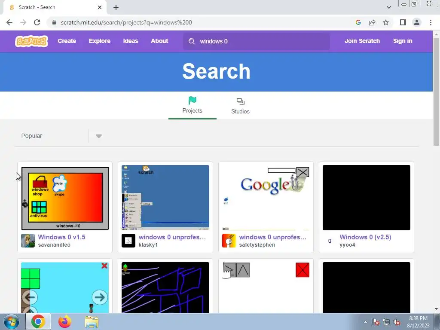440x330 pixels.
Task: Open the Chrome profile icon
Action: (417, 22)
